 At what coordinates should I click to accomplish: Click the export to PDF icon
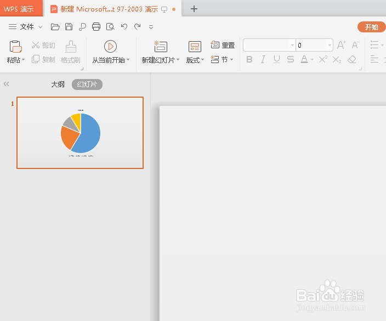click(x=82, y=26)
